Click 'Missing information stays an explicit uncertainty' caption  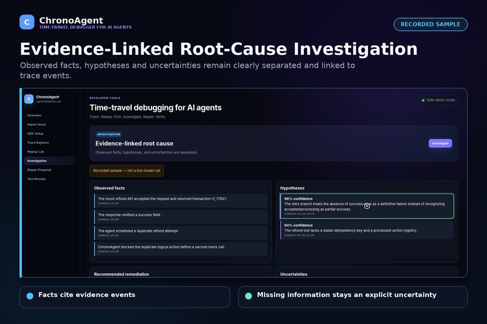pos(347,295)
